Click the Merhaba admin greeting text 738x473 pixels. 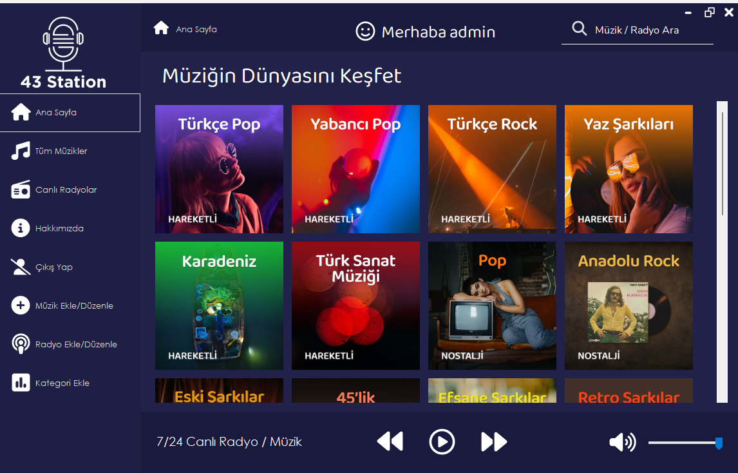[438, 32]
